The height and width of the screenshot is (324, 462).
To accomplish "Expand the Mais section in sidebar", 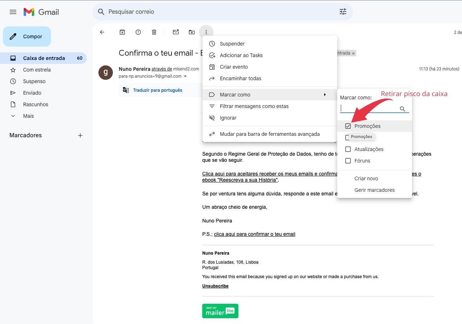I will click(28, 116).
